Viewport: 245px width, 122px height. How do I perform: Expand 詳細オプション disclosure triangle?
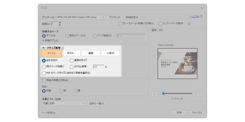[43, 41]
